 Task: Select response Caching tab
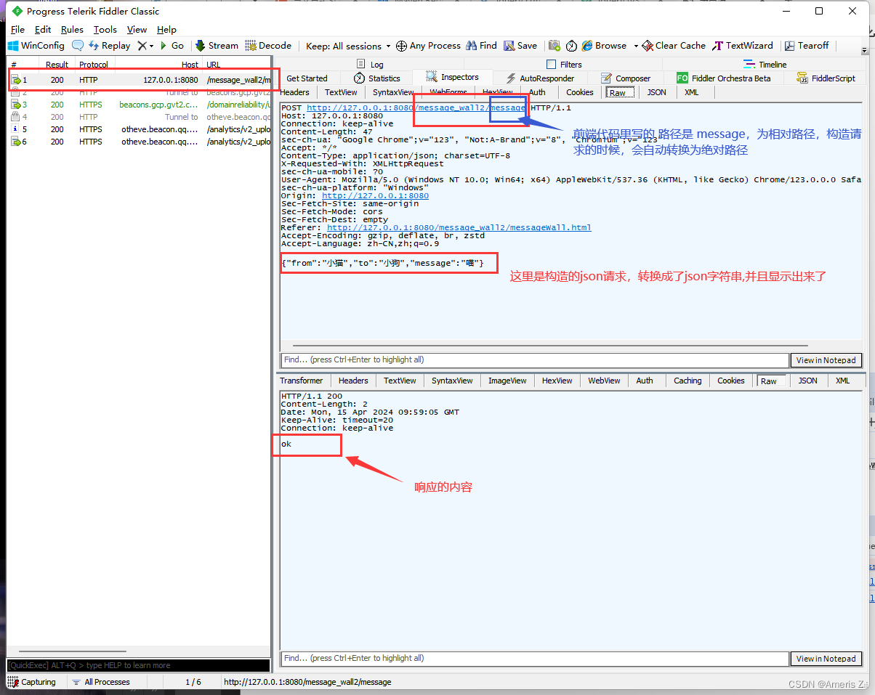pos(687,381)
